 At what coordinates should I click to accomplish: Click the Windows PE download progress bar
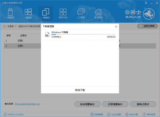(83, 35)
